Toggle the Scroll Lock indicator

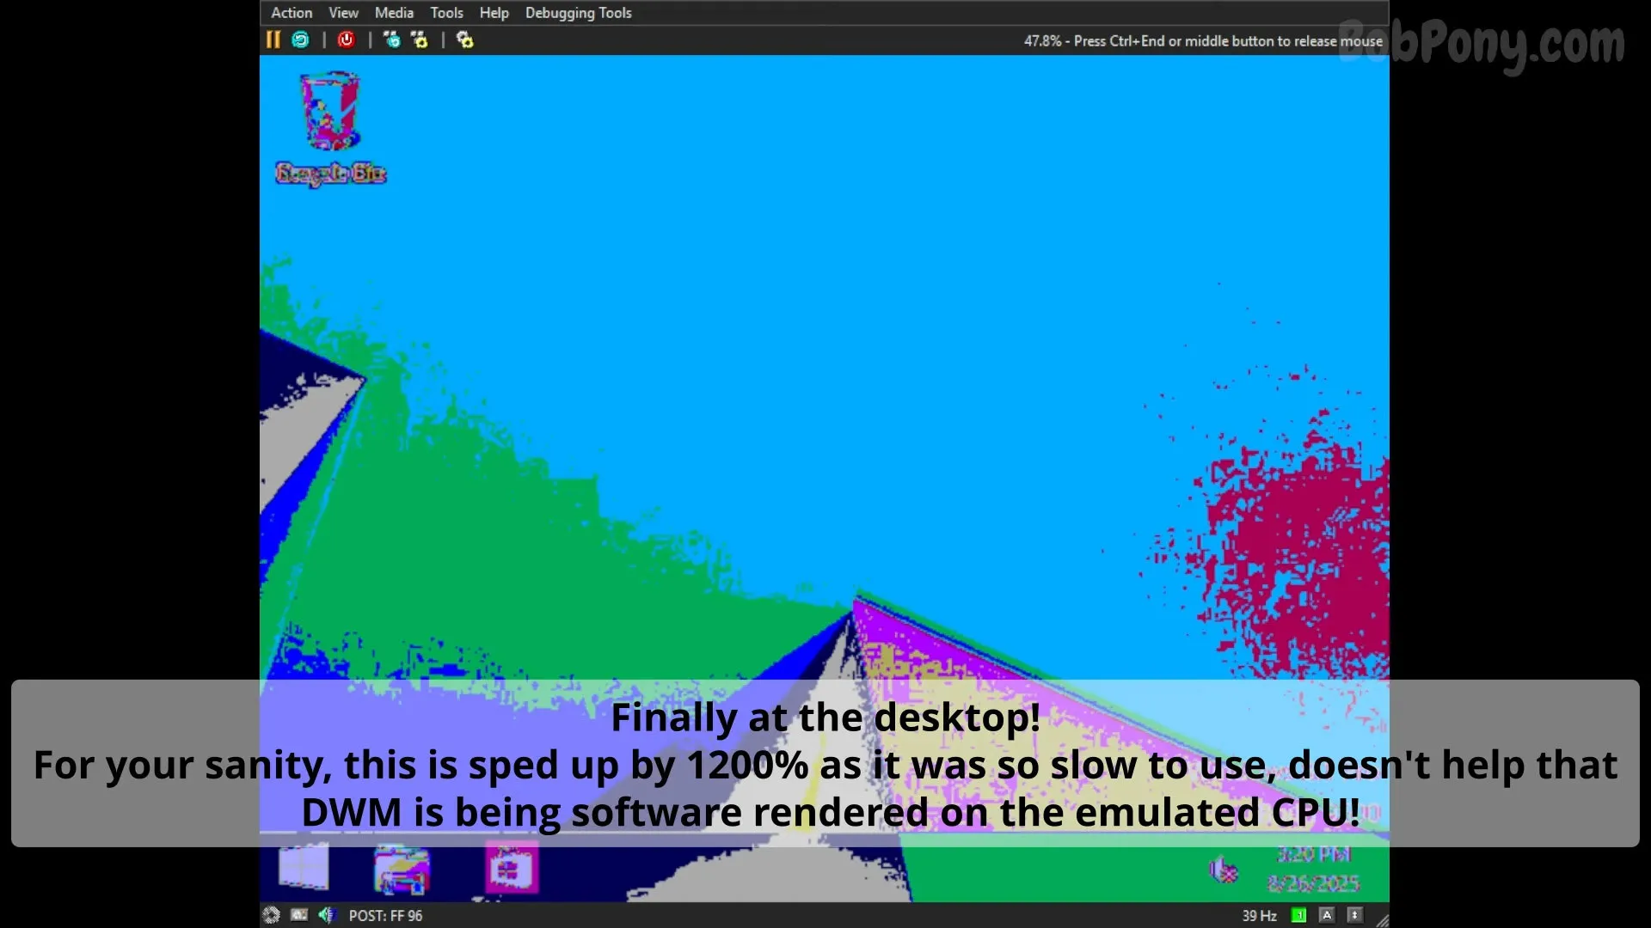pyautogui.click(x=1354, y=915)
